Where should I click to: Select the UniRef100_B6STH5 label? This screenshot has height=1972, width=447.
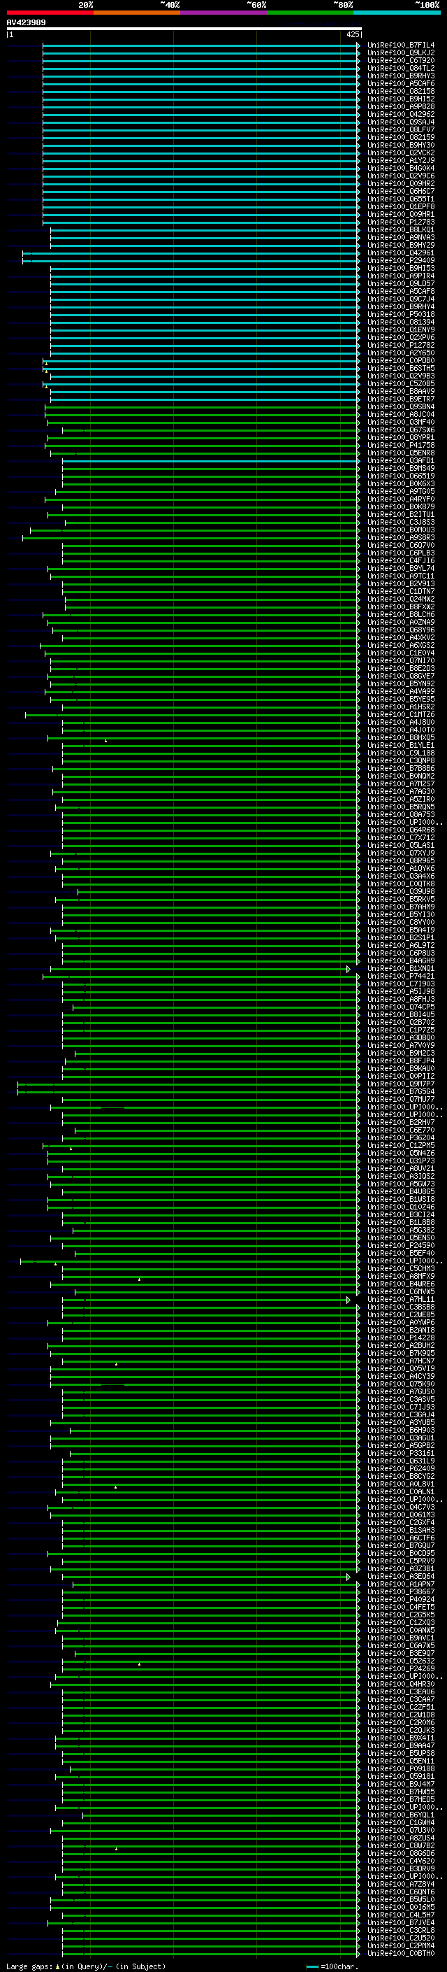(x=401, y=368)
